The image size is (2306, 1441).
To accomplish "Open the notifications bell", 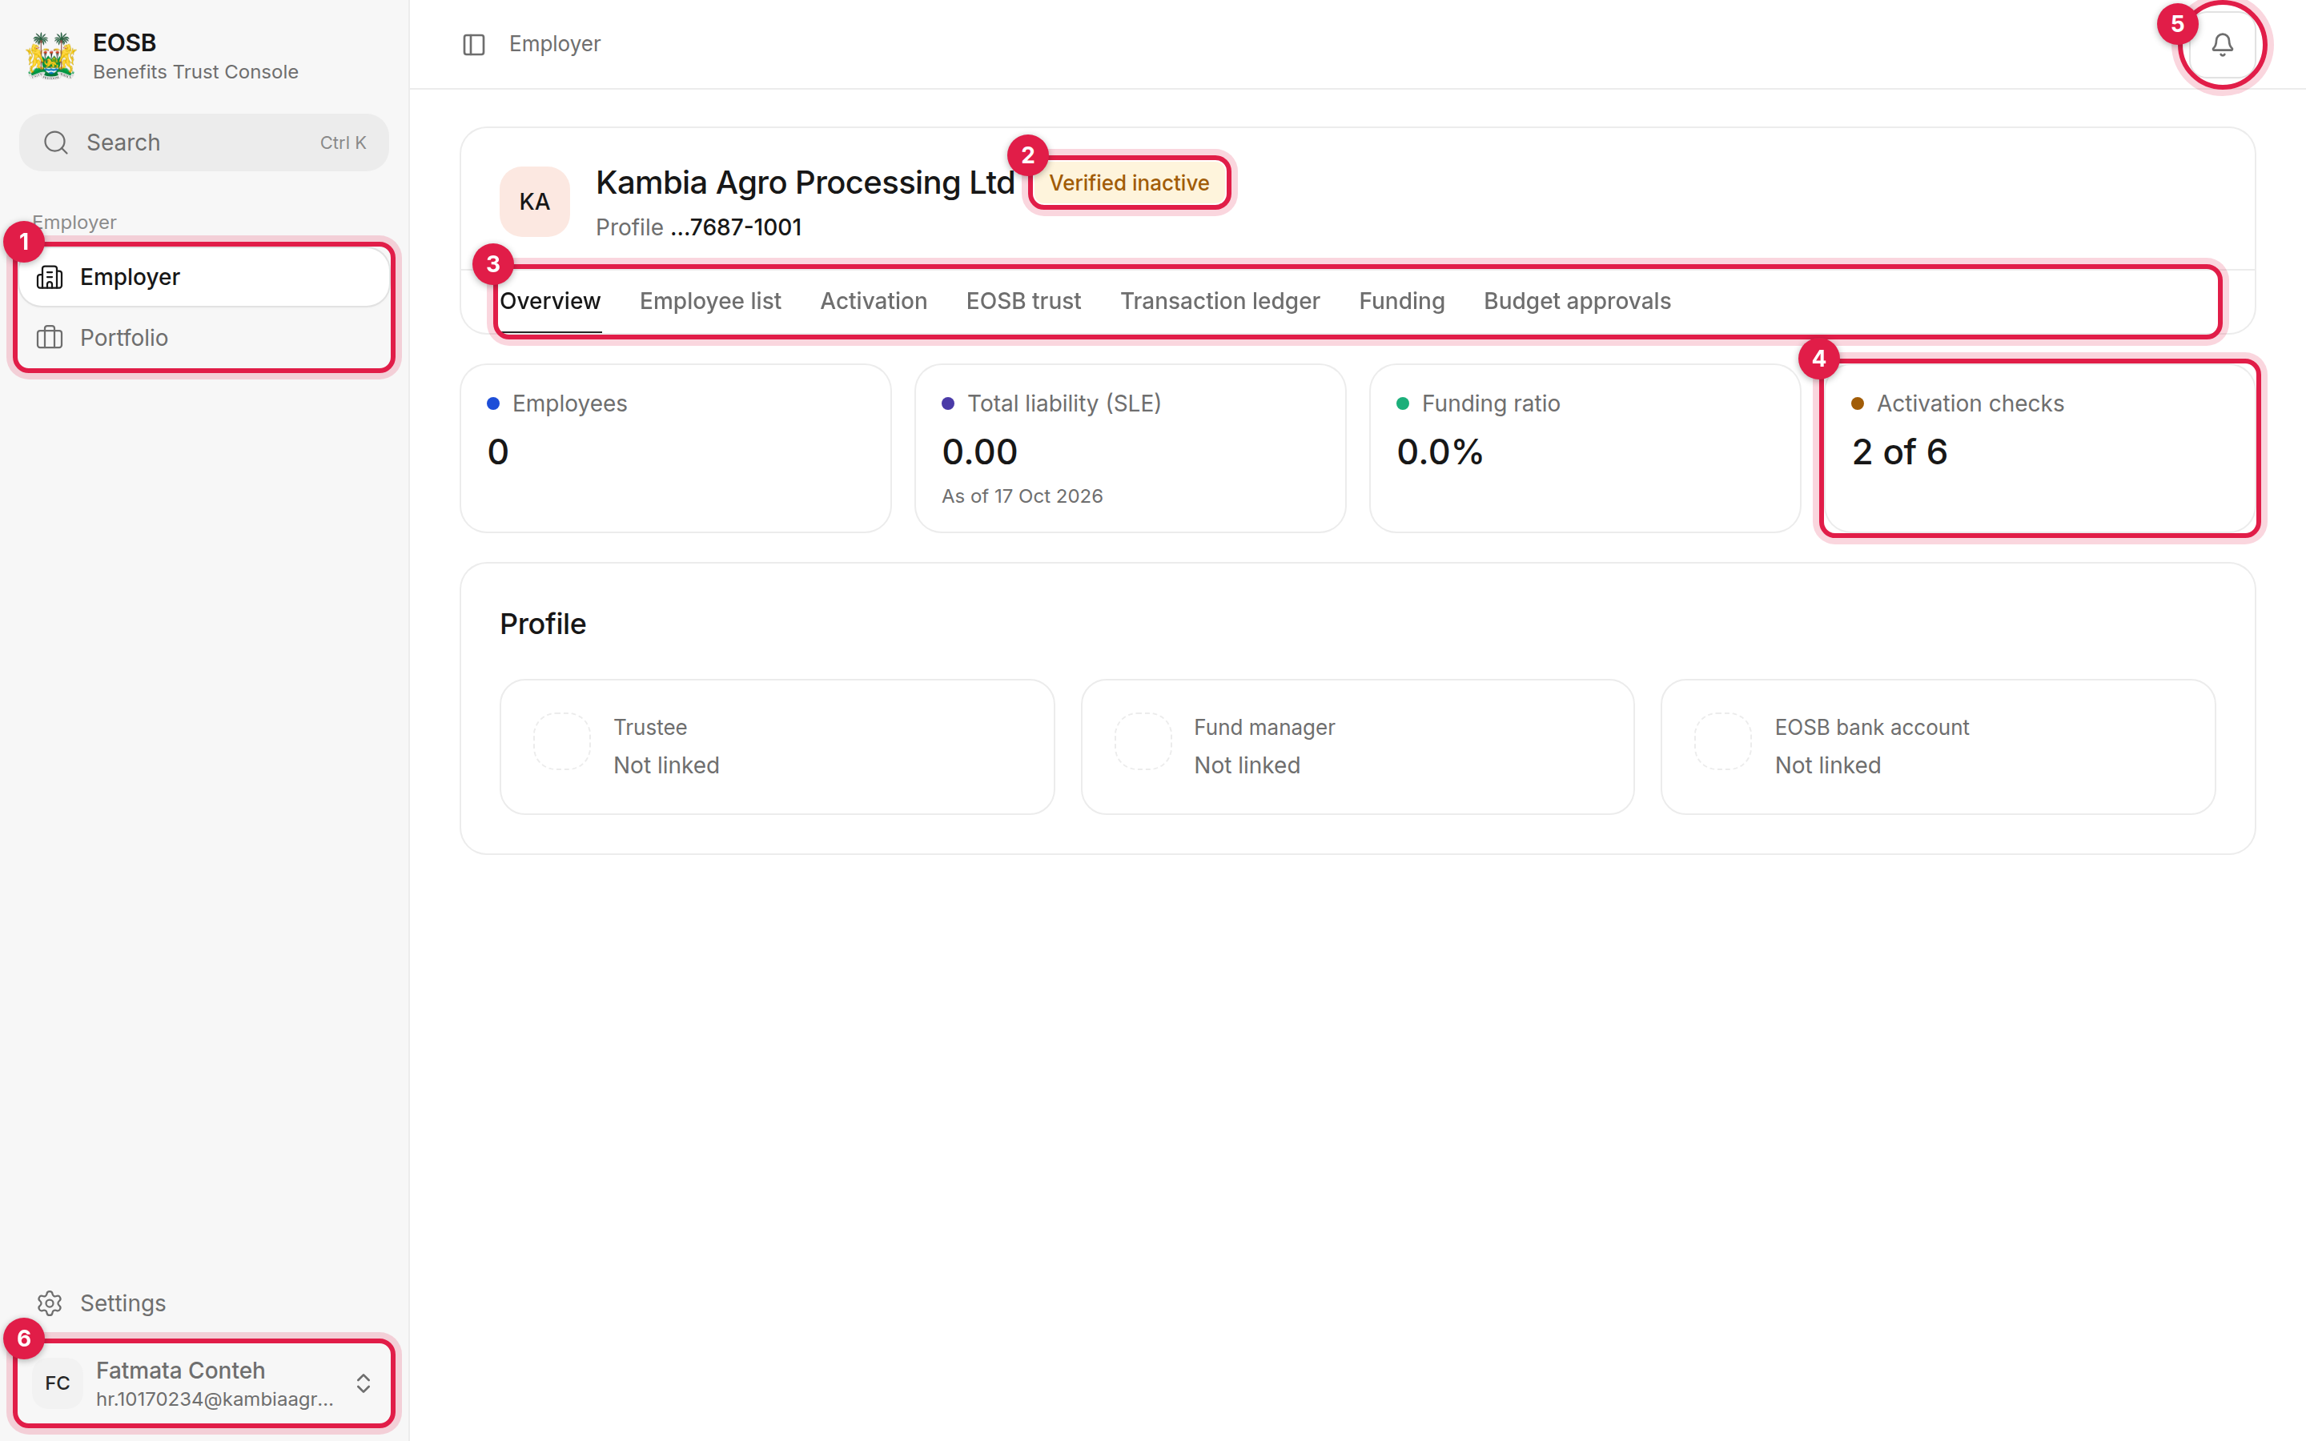I will (x=2222, y=45).
